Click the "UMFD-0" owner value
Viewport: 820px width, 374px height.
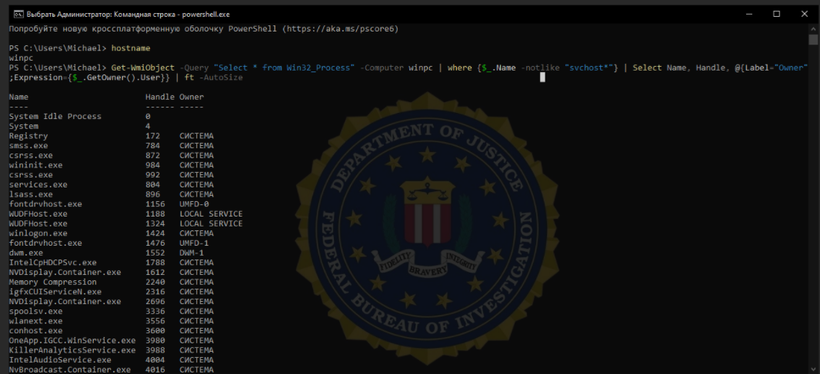[194, 204]
